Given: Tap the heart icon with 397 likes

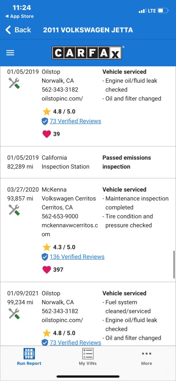Looking at the screenshot, I should (47, 269).
